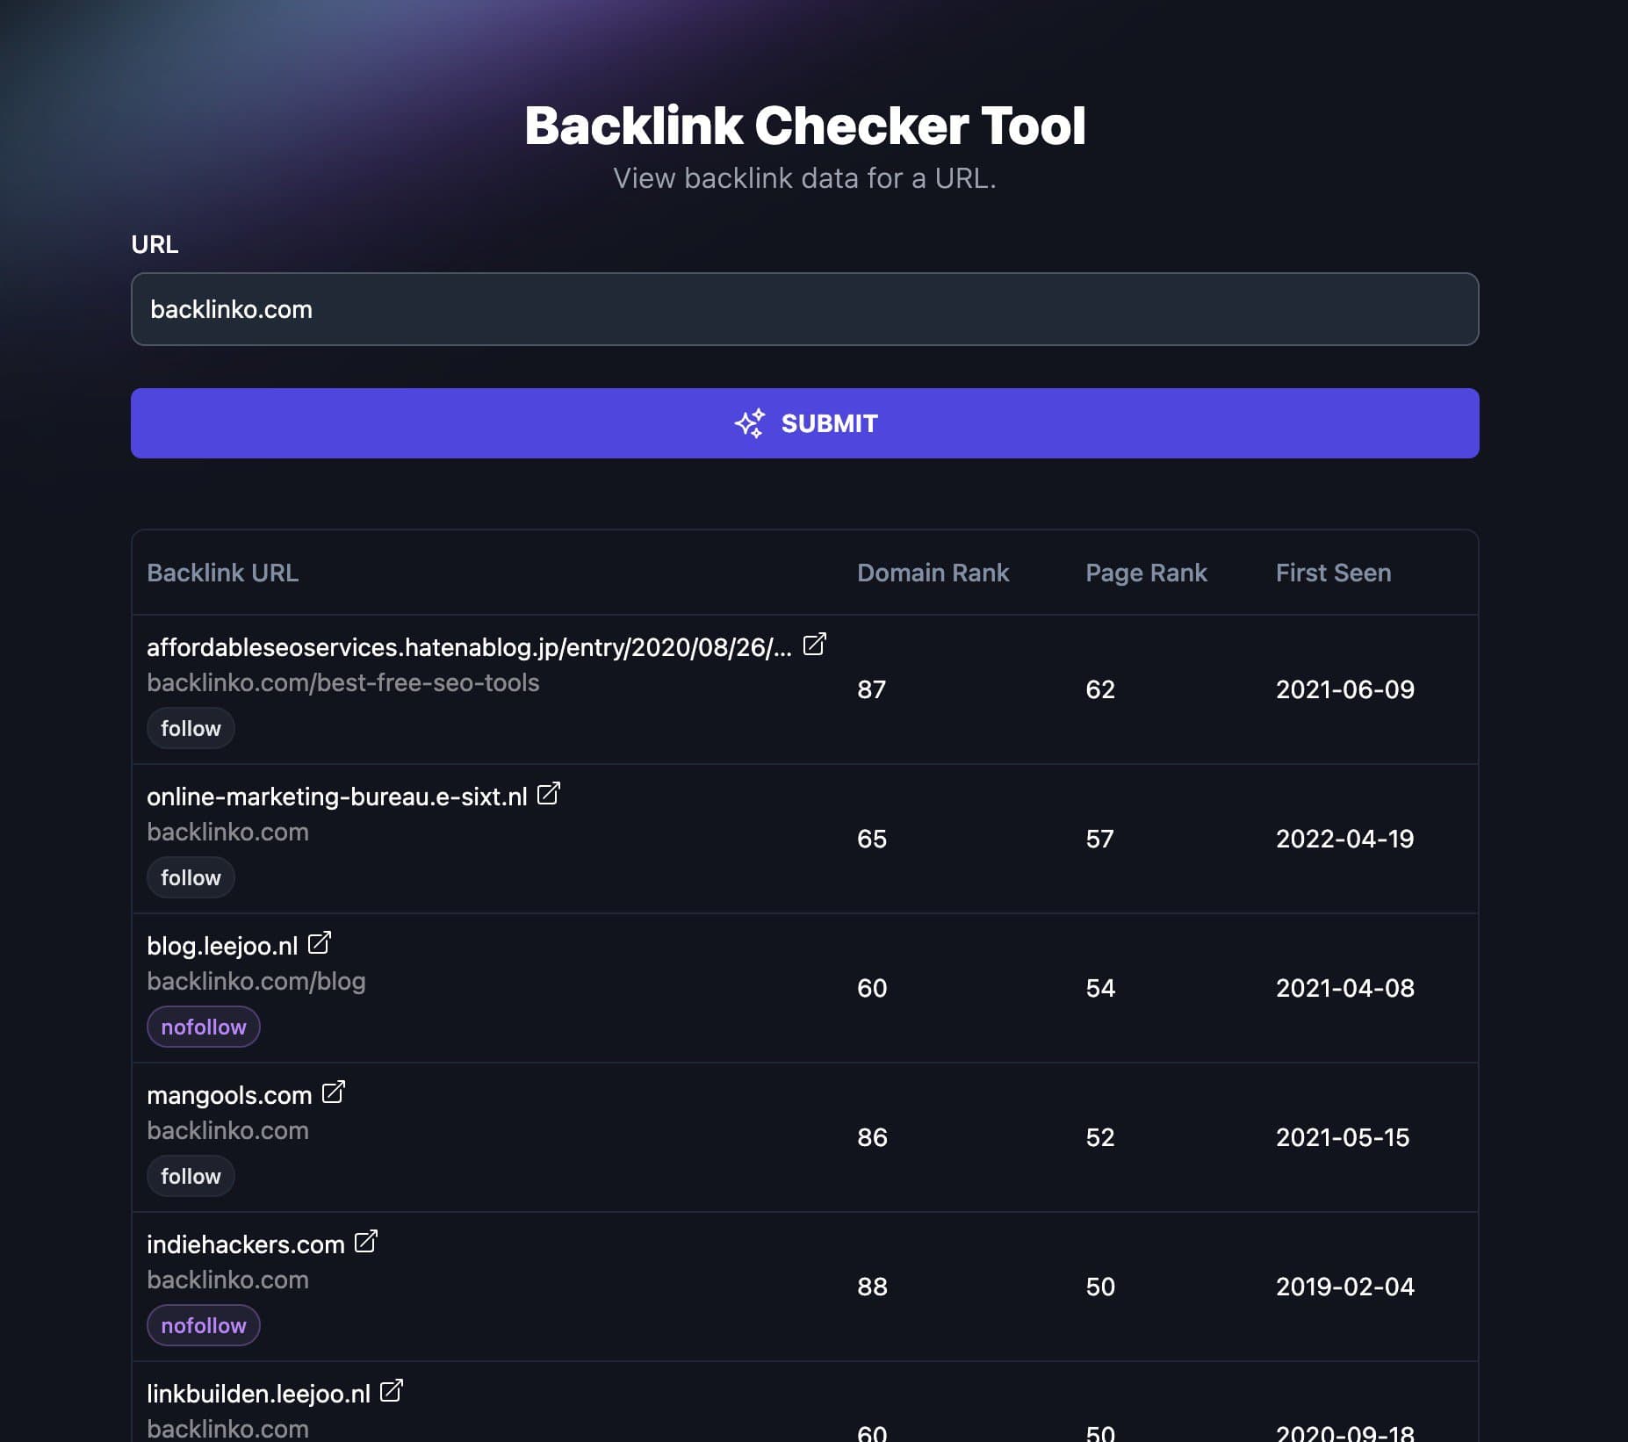Open the affordableseoservices.hatenablog.jp backlink URL
1628x1442 pixels.
(x=469, y=648)
